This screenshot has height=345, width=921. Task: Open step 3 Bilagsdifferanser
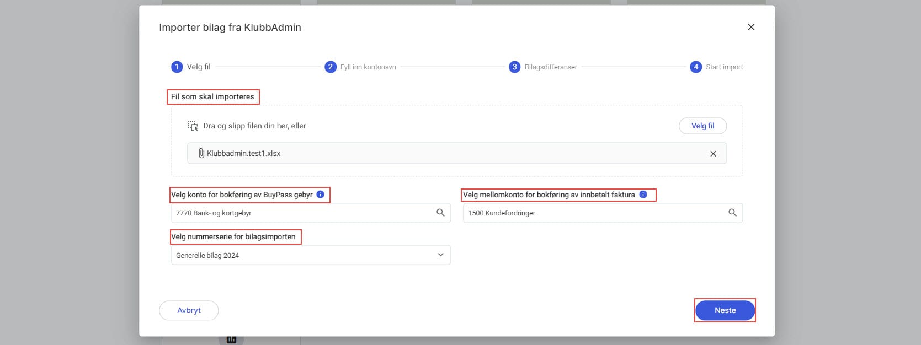515,67
